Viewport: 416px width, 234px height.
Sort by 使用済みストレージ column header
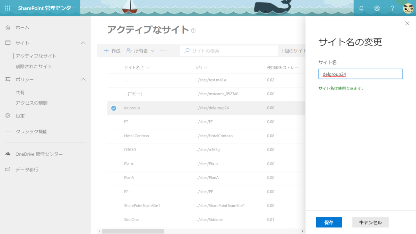click(x=284, y=68)
